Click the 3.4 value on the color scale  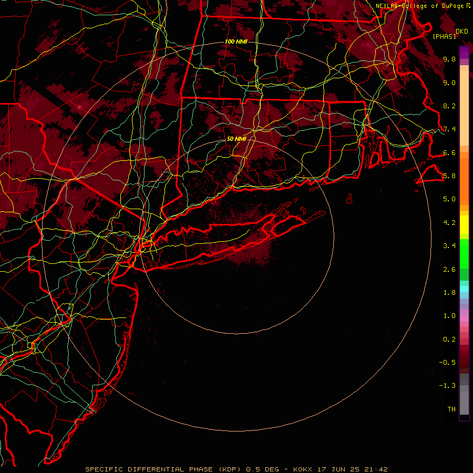point(449,246)
